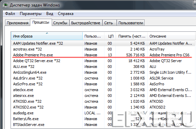The image size is (196, 129).
Task: Open the Параметры menu
Action: pyautogui.click(x=31, y=14)
